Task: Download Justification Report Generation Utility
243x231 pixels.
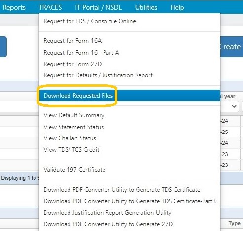Action: [x=130, y=213]
